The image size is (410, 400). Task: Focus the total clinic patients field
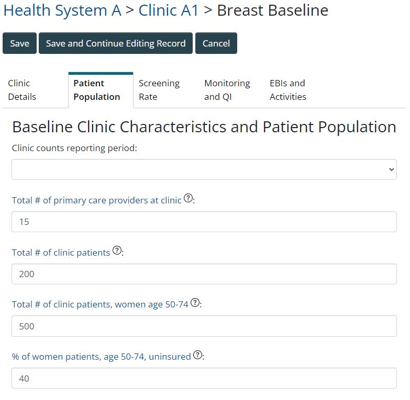204,274
